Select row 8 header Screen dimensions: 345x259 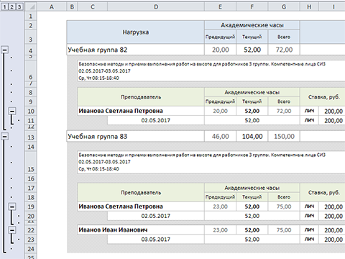coord(31,92)
